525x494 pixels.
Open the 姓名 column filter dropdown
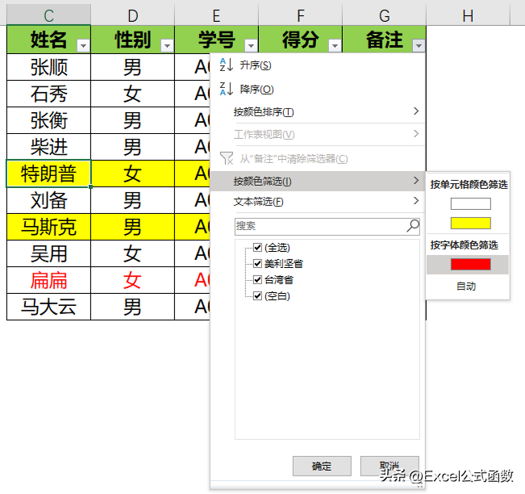click(83, 45)
